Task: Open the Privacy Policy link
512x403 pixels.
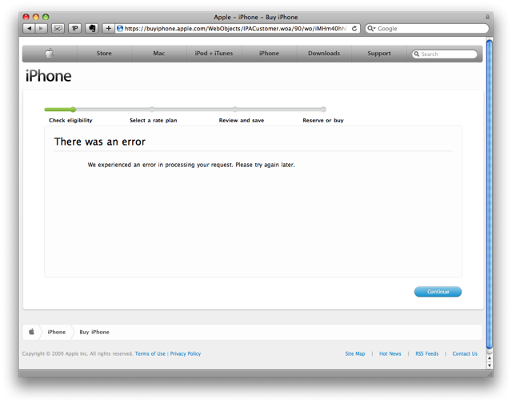Action: tap(186, 353)
